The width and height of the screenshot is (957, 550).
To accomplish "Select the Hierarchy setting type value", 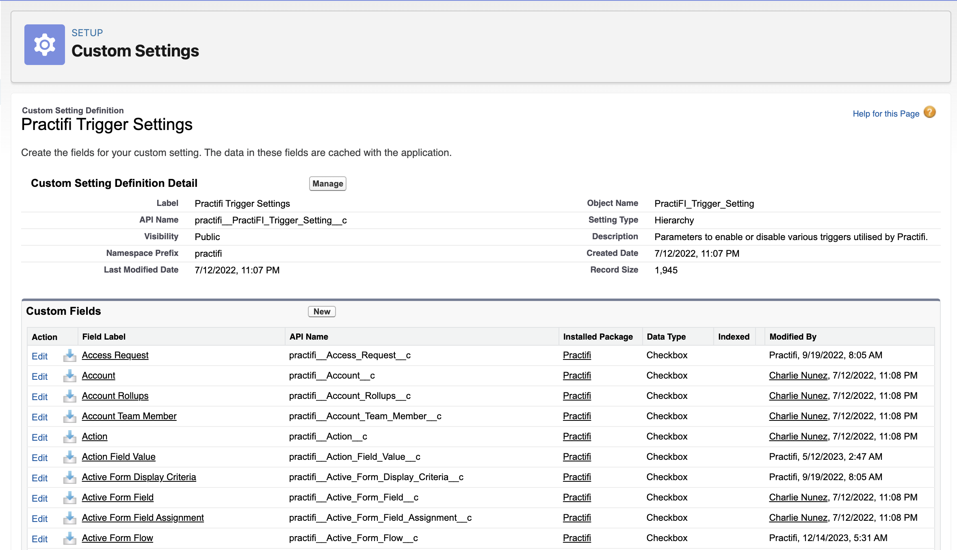I will pyautogui.click(x=674, y=220).
